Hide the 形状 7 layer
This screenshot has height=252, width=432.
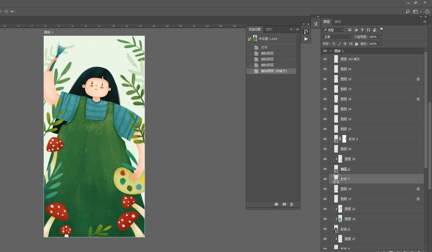coord(325,179)
